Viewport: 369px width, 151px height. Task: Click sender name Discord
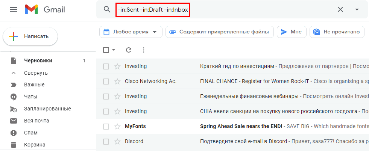click(x=134, y=142)
